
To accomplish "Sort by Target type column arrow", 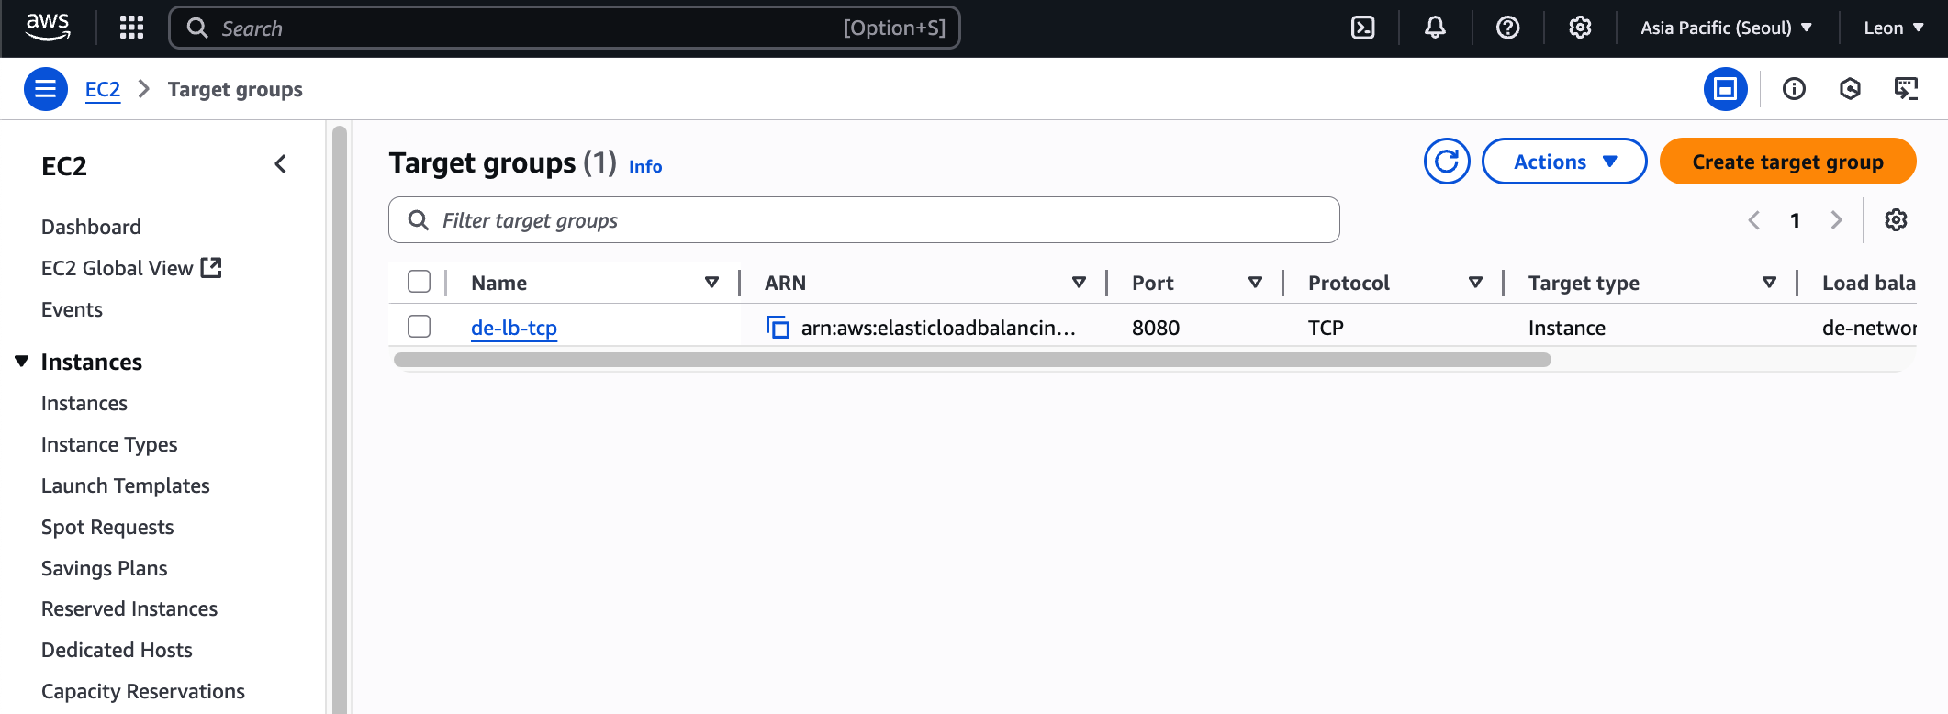I will (1769, 283).
